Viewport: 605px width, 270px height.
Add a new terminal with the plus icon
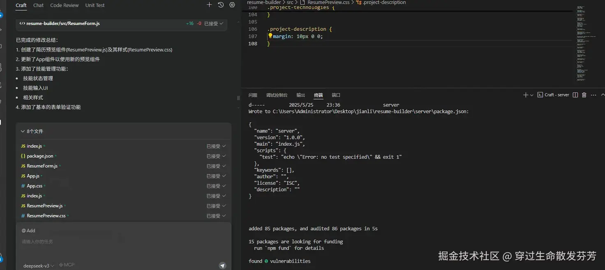click(x=525, y=95)
